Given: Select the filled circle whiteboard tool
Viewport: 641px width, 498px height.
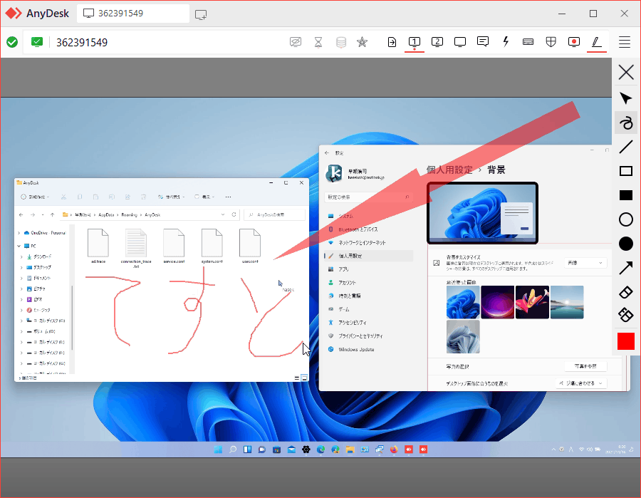Looking at the screenshot, I should 626,244.
